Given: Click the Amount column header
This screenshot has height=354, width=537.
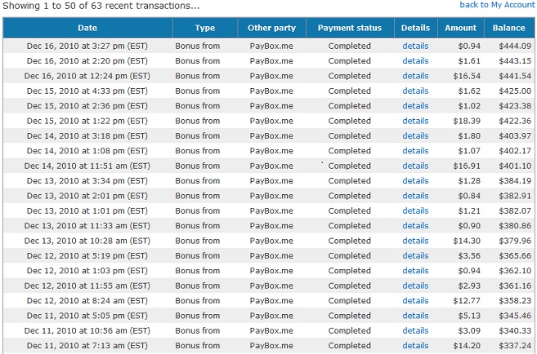Looking at the screenshot, I should (x=461, y=28).
